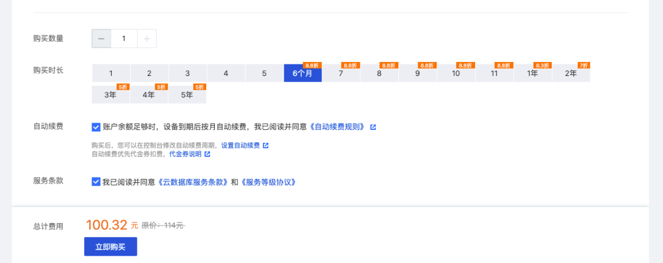The height and width of the screenshot is (263, 663).
Task: Select 4 months purchase duration
Action: (x=226, y=73)
